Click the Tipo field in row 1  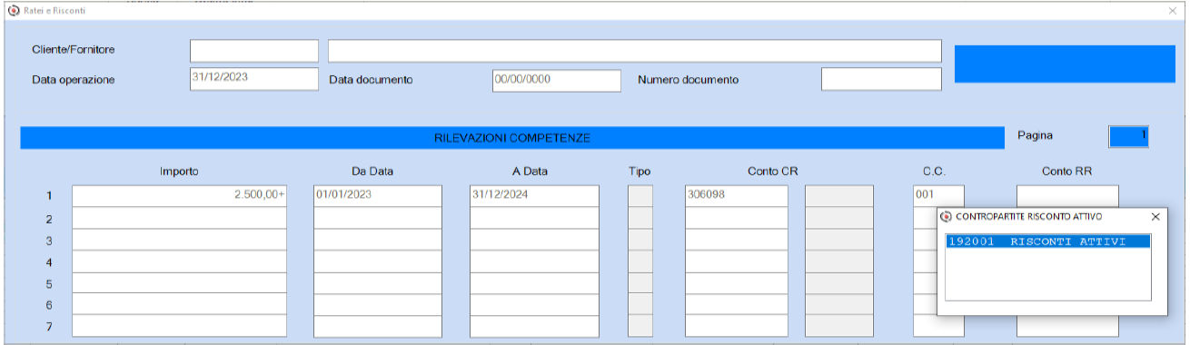pyautogui.click(x=640, y=196)
